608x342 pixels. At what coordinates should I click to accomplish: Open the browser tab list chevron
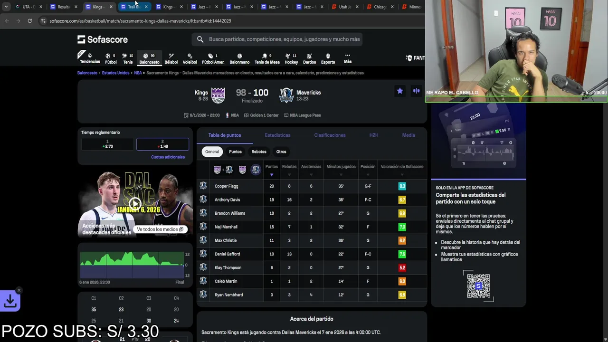pos(6,7)
